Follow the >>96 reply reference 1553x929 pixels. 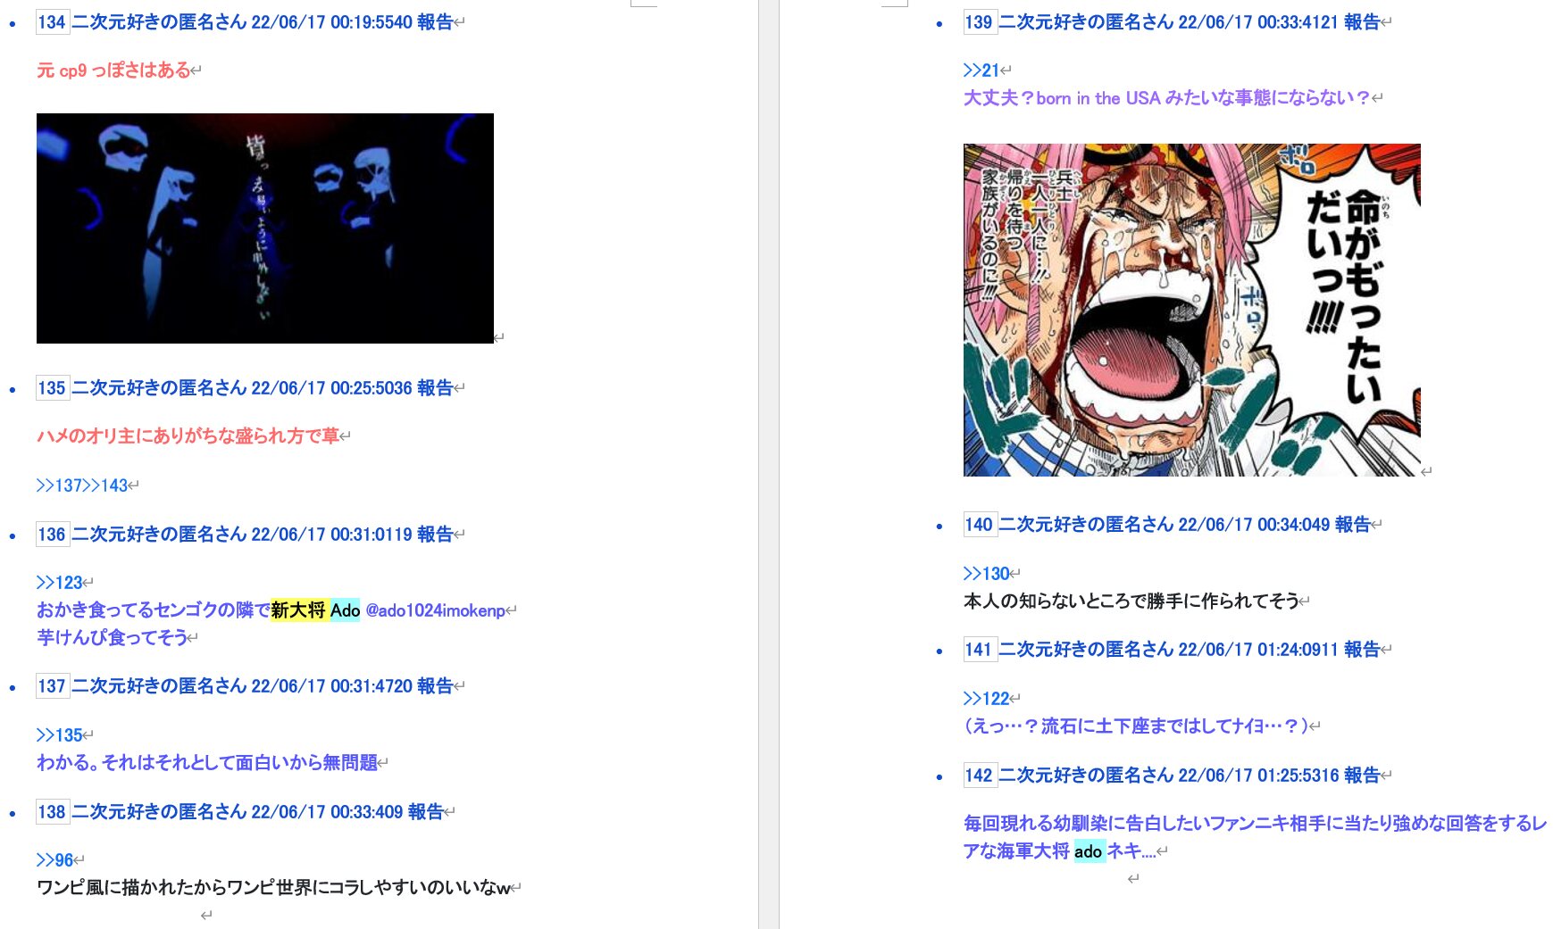[x=55, y=860]
